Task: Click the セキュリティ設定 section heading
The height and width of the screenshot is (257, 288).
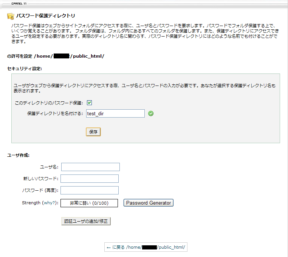Action: (x=25, y=69)
